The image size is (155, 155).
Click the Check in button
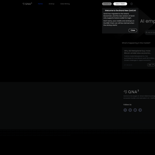[x=107, y=4]
